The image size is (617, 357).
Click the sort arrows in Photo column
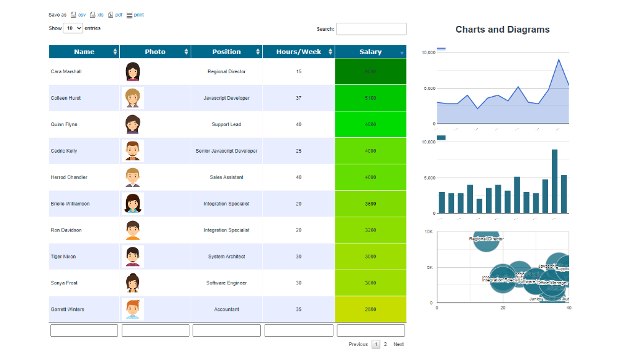click(186, 52)
